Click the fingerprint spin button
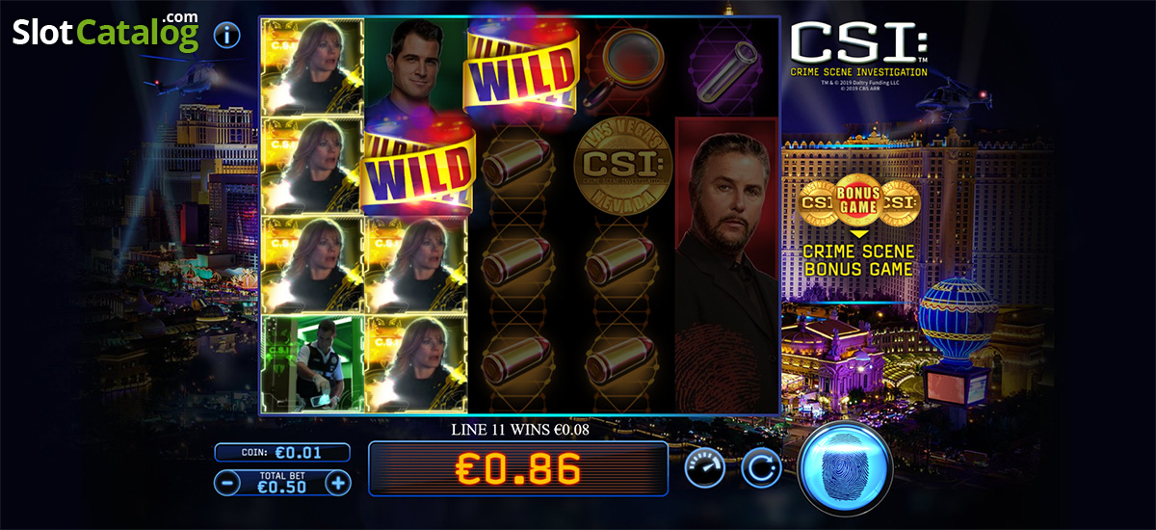1156x530 pixels. pos(846,468)
